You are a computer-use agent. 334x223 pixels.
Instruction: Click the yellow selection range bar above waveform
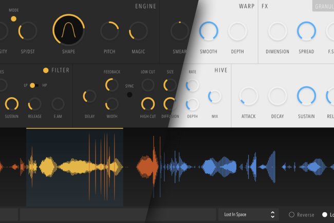point(75,128)
